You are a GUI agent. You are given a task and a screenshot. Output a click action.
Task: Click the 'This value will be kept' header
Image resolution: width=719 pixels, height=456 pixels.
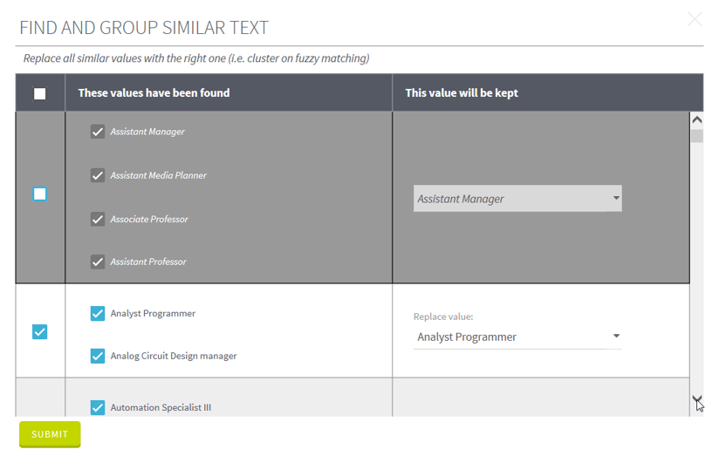click(x=462, y=93)
